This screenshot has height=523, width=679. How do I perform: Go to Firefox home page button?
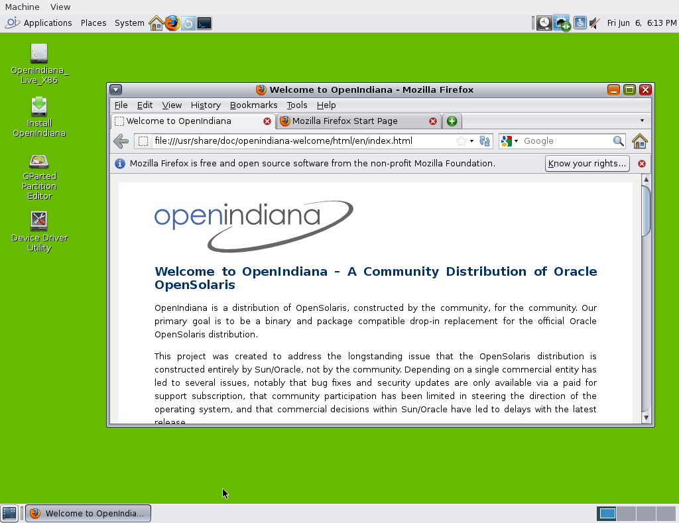click(640, 141)
